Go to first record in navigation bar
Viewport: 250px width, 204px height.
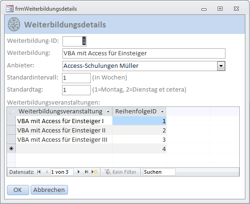click(39, 172)
